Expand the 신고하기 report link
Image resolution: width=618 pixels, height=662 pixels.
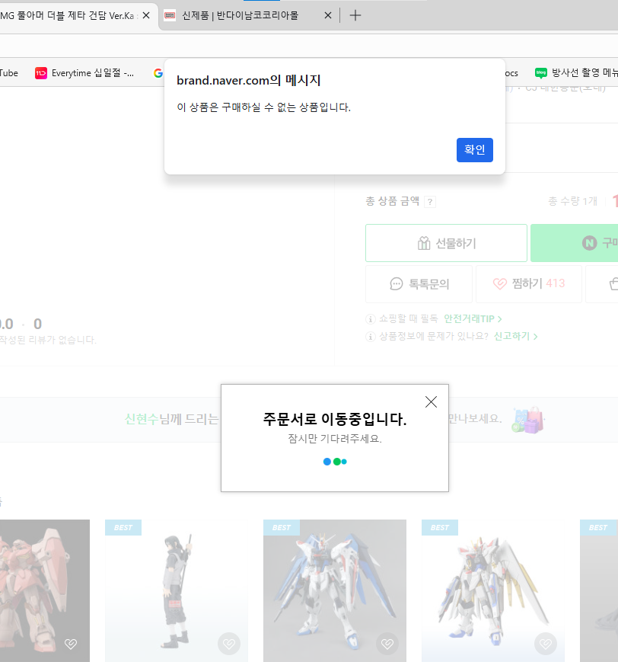[x=515, y=336]
